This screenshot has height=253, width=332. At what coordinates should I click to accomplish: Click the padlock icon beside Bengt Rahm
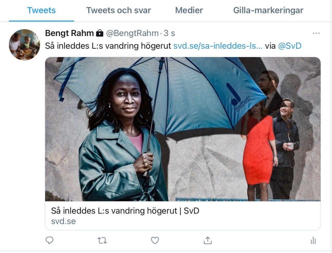100,33
